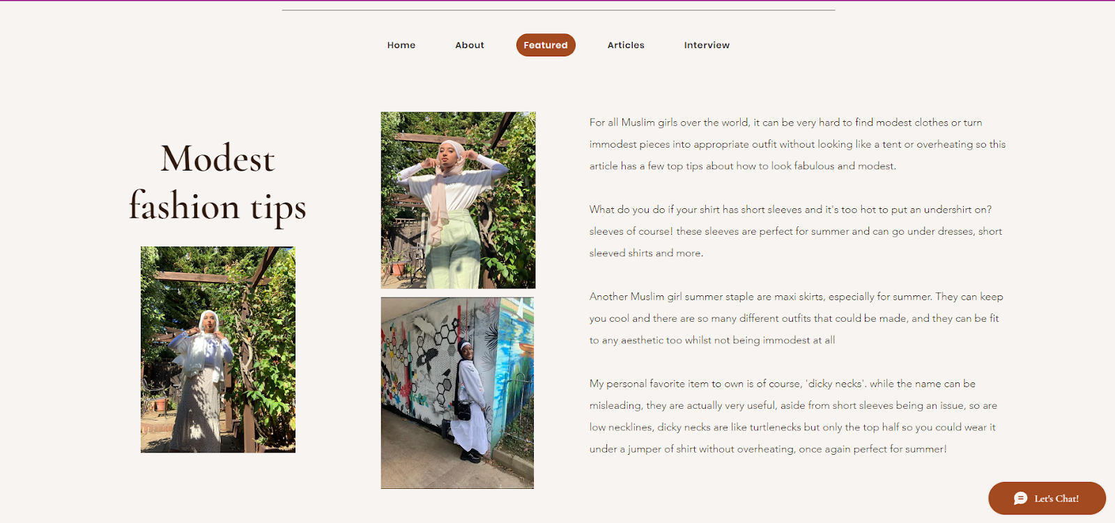Open the maxi skirt garden photo
Image resolution: width=1115 pixels, height=523 pixels.
pos(218,350)
